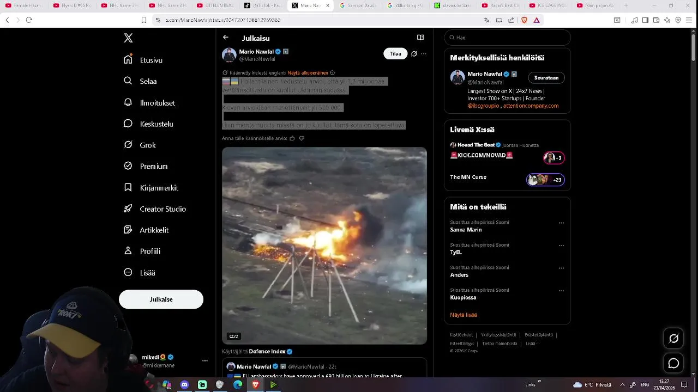This screenshot has height=392, width=698.
Task: Open translation settings gear
Action: (x=333, y=72)
